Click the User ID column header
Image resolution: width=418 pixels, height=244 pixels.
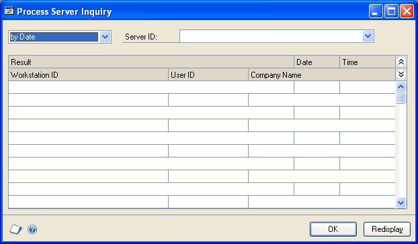(208, 74)
